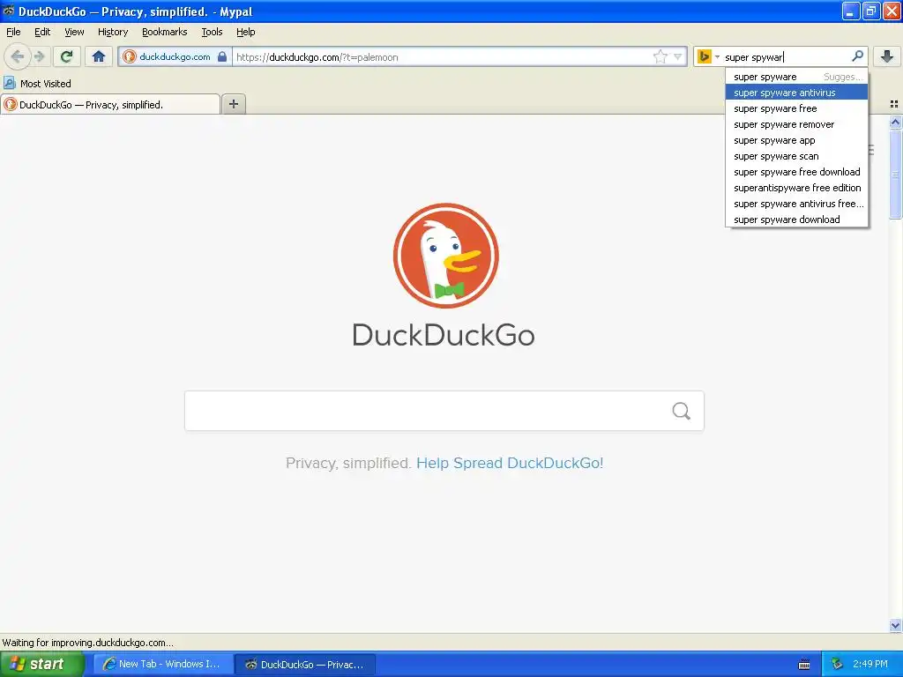Viewport: 903px width, 677px height.
Task: Click the scrollbar down arrow
Action: coord(895,625)
